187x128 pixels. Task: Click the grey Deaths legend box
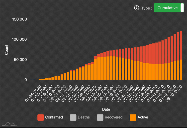pos(73,117)
